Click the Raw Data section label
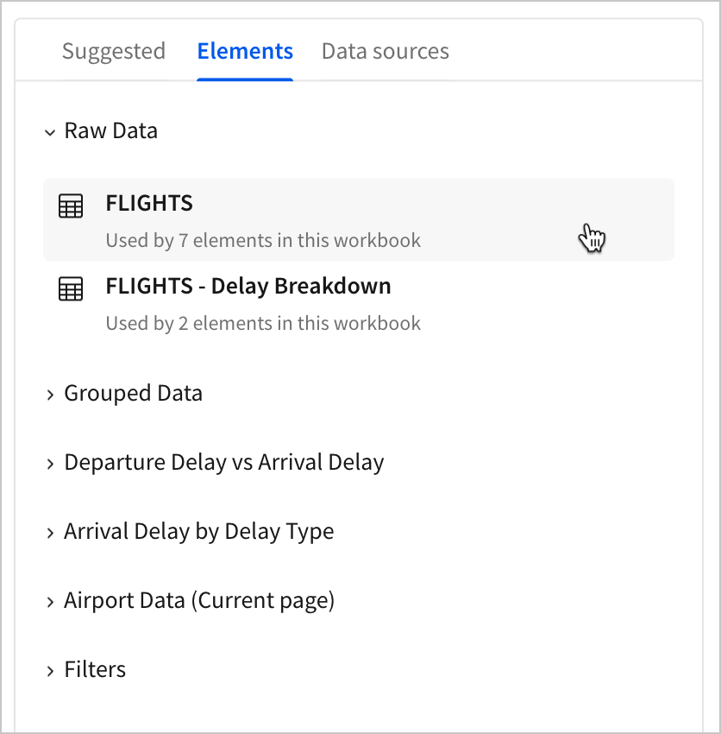The width and height of the screenshot is (721, 734). tap(111, 131)
